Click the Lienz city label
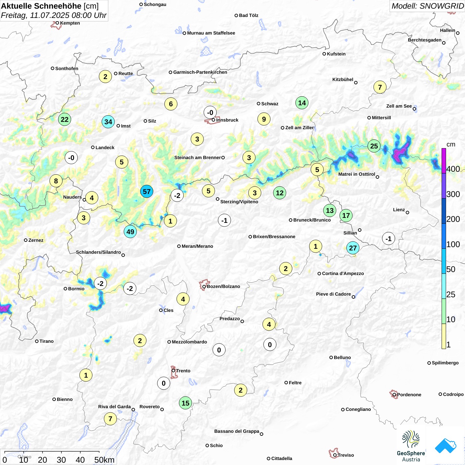 pos(399,210)
